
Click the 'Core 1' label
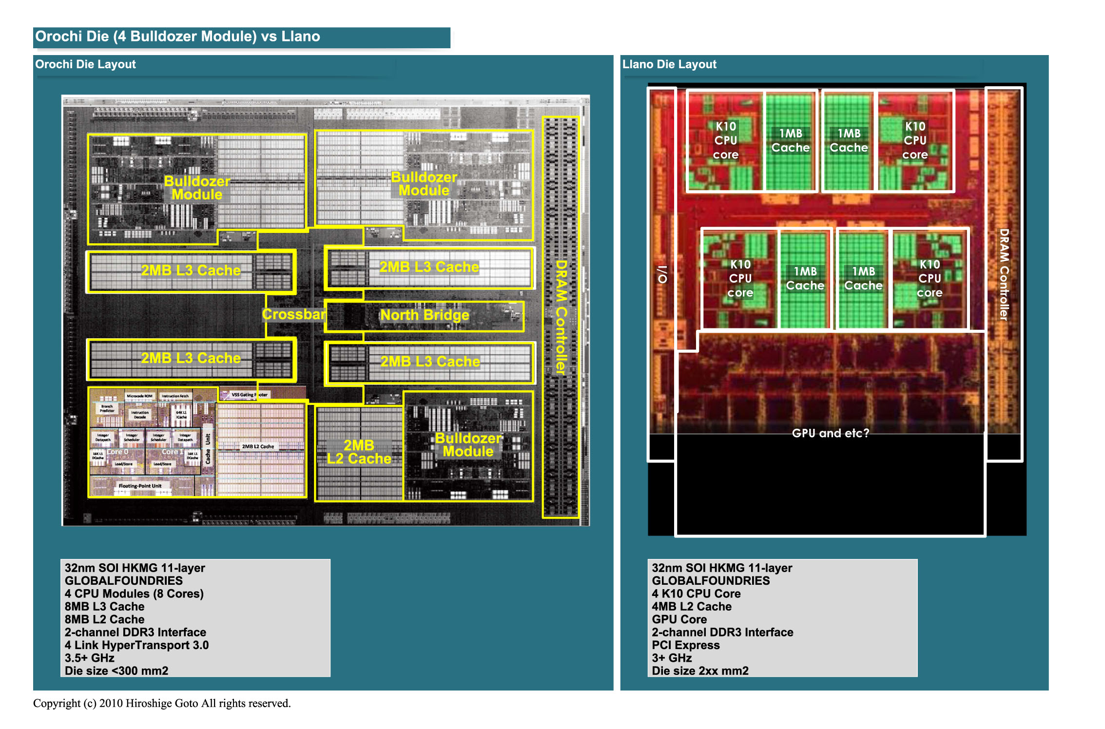173,452
